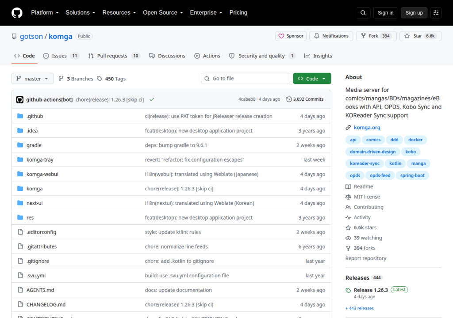The width and height of the screenshot is (453, 318).
Task: Click the Fork icon
Action: click(363, 36)
